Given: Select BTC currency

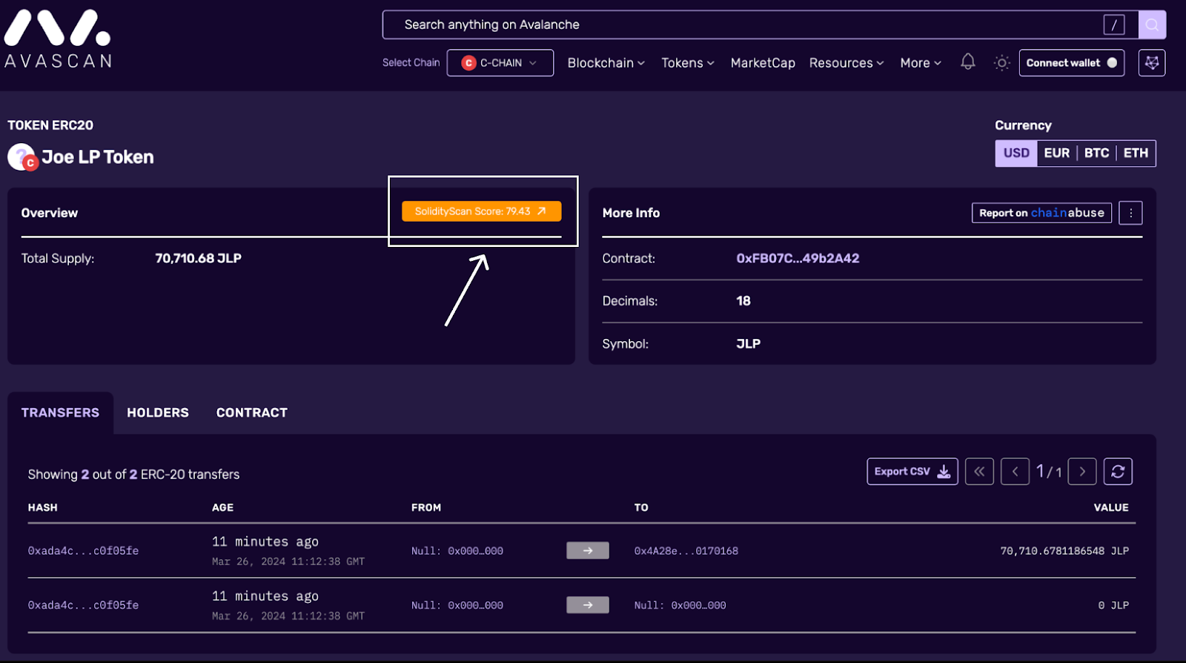Looking at the screenshot, I should coord(1096,154).
